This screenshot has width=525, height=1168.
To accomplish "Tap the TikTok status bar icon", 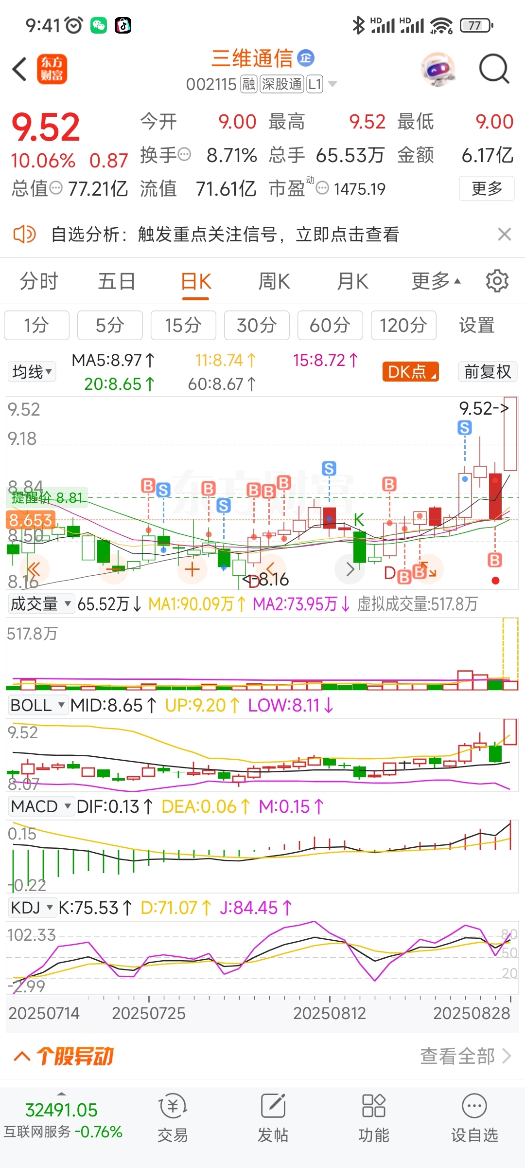I will pyautogui.click(x=123, y=25).
